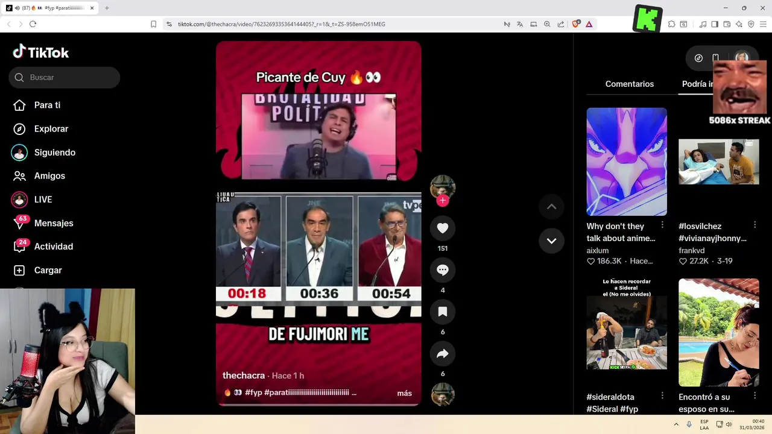Viewport: 772px width, 434px height.
Task: Close the TikTok browser tab
Action: point(92,8)
